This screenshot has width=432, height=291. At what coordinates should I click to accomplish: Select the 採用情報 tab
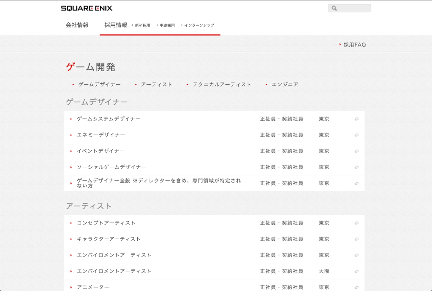116,25
